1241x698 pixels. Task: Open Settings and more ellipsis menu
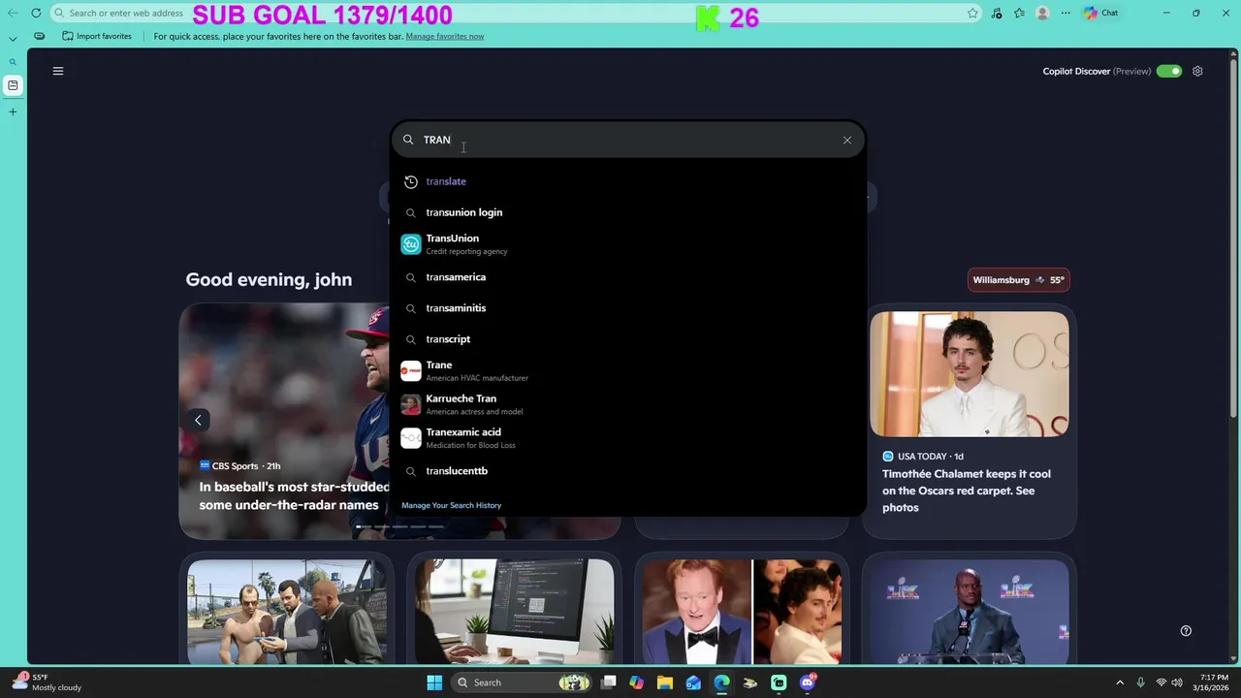pyautogui.click(x=1066, y=13)
